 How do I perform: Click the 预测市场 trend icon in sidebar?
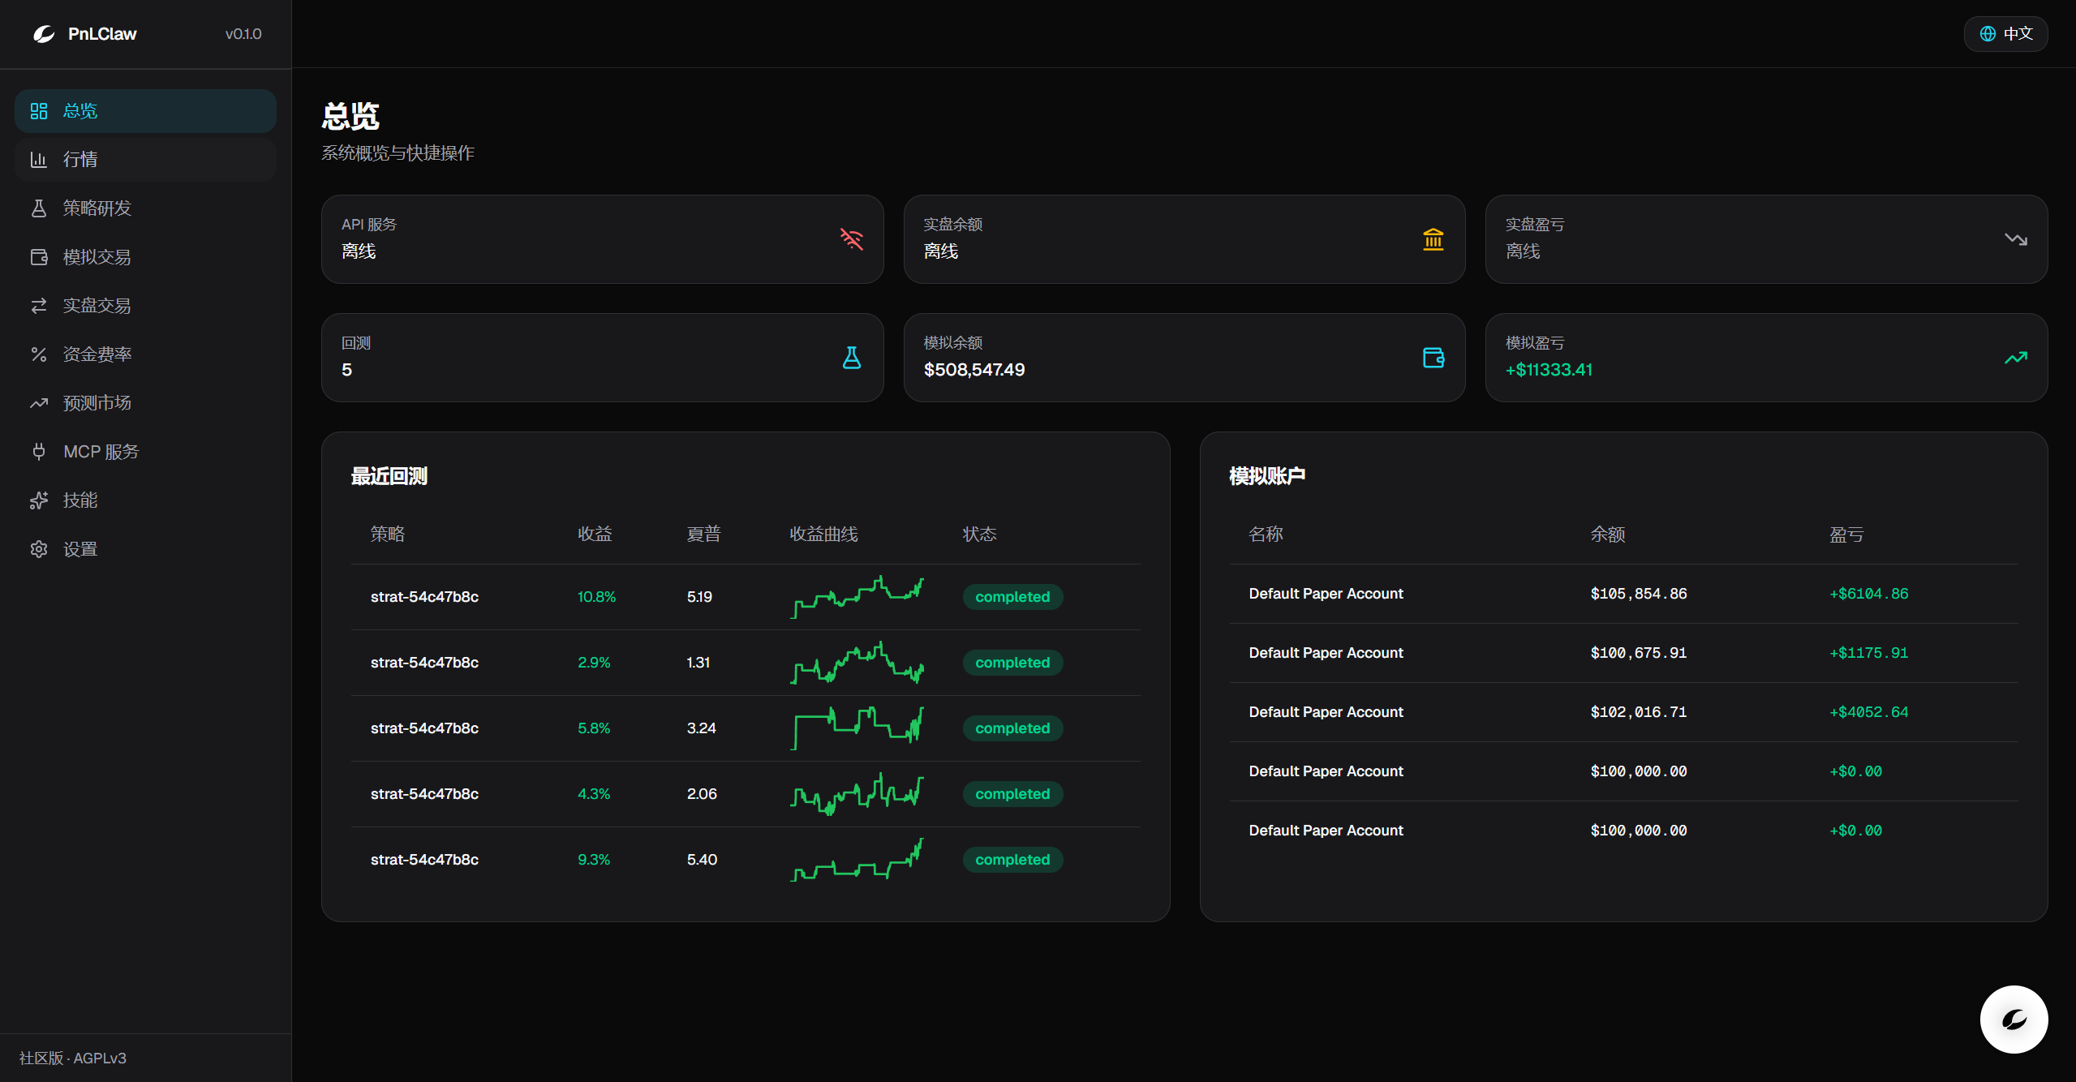tap(39, 403)
